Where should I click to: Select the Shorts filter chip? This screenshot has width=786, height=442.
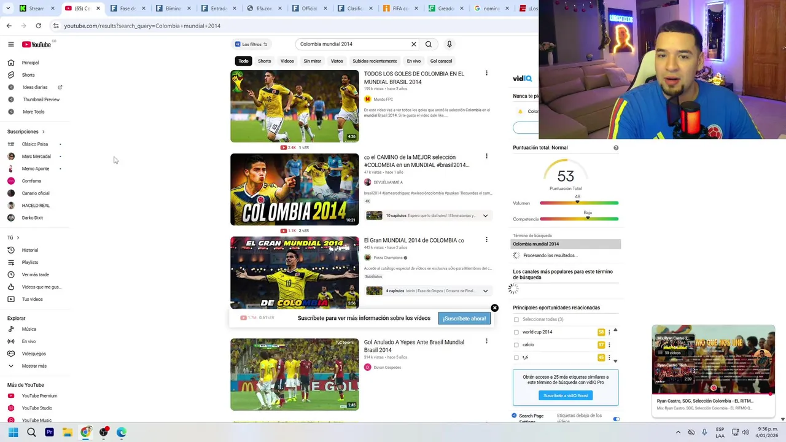[x=265, y=61]
